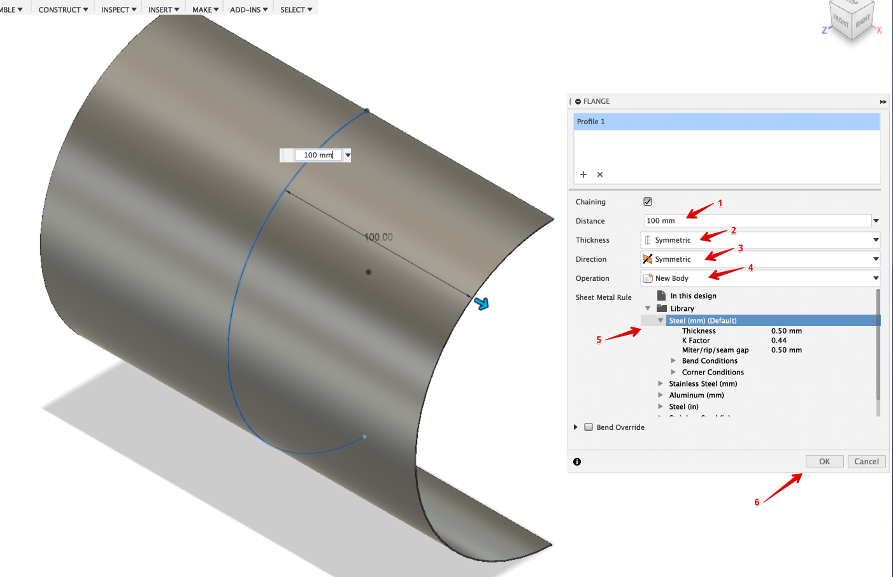Image resolution: width=893 pixels, height=577 pixels.
Task: Select Profile 1 in the selection list
Action: pyautogui.click(x=727, y=122)
